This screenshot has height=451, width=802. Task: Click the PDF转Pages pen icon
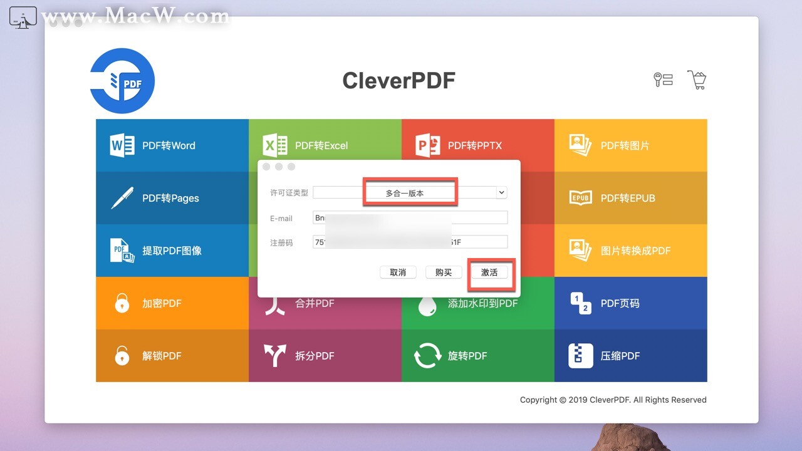[x=122, y=197]
